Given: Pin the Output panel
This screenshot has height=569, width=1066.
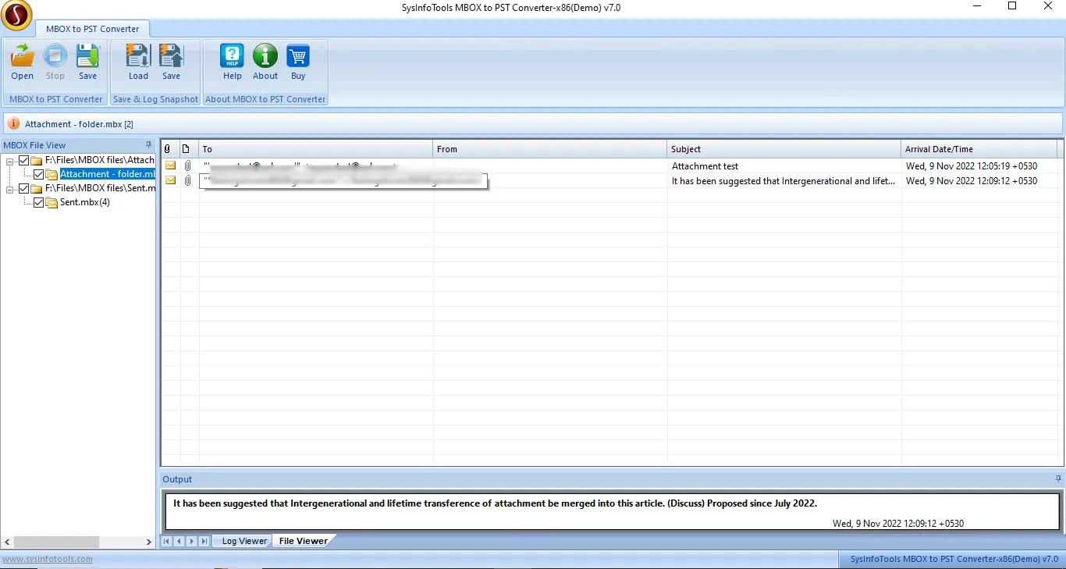Looking at the screenshot, I should pyautogui.click(x=1058, y=479).
